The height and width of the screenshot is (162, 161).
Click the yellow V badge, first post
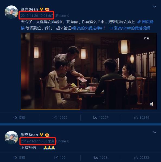point(42,9)
